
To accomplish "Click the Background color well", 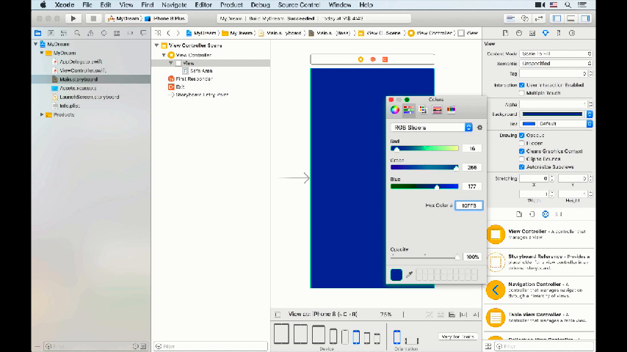I will pos(552,114).
